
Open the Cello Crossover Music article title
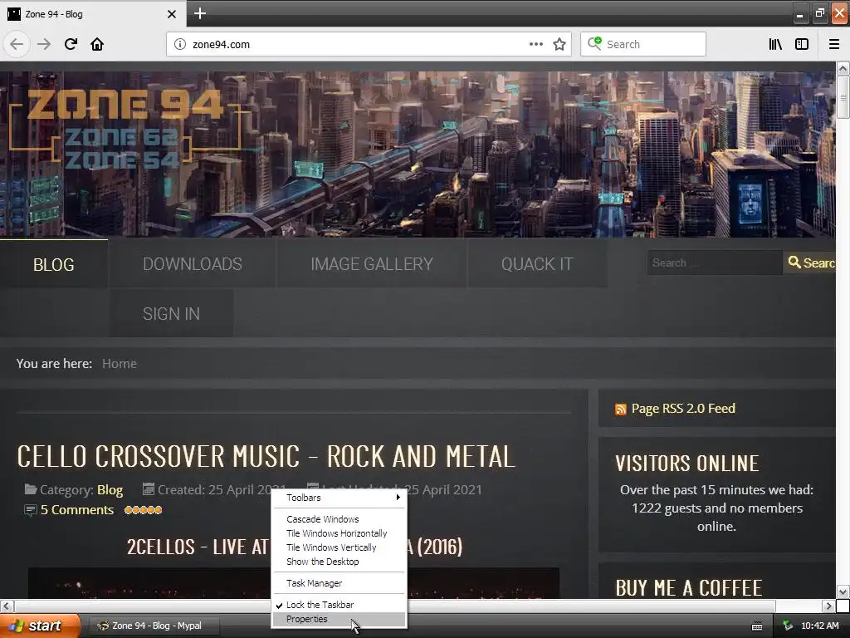266,456
